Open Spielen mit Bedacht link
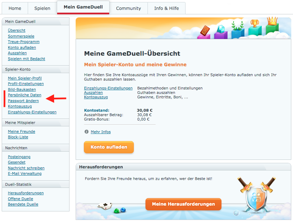Viewport: 293px width, 222px height. [x=27, y=59]
